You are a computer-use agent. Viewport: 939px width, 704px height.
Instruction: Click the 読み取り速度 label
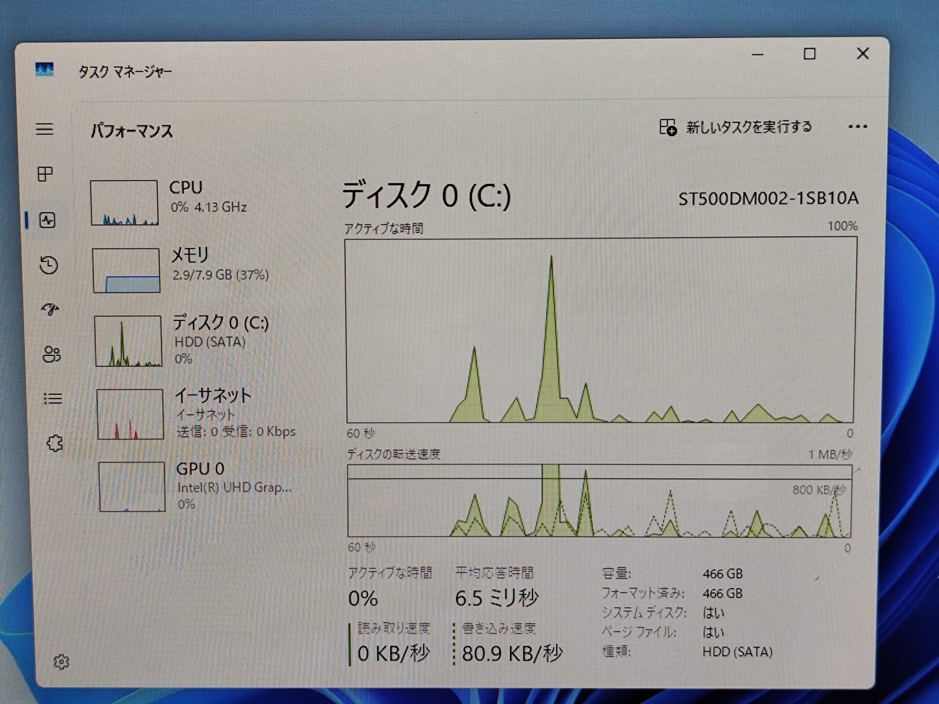tap(394, 628)
